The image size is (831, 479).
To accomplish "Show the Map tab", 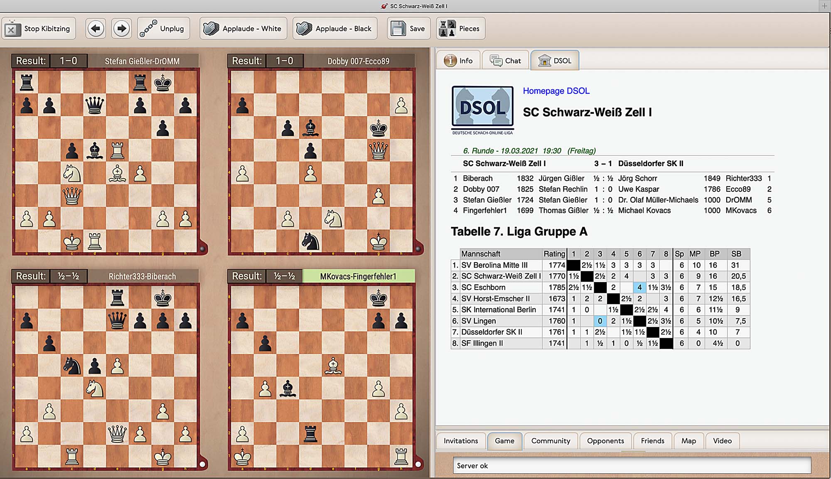I will (688, 441).
